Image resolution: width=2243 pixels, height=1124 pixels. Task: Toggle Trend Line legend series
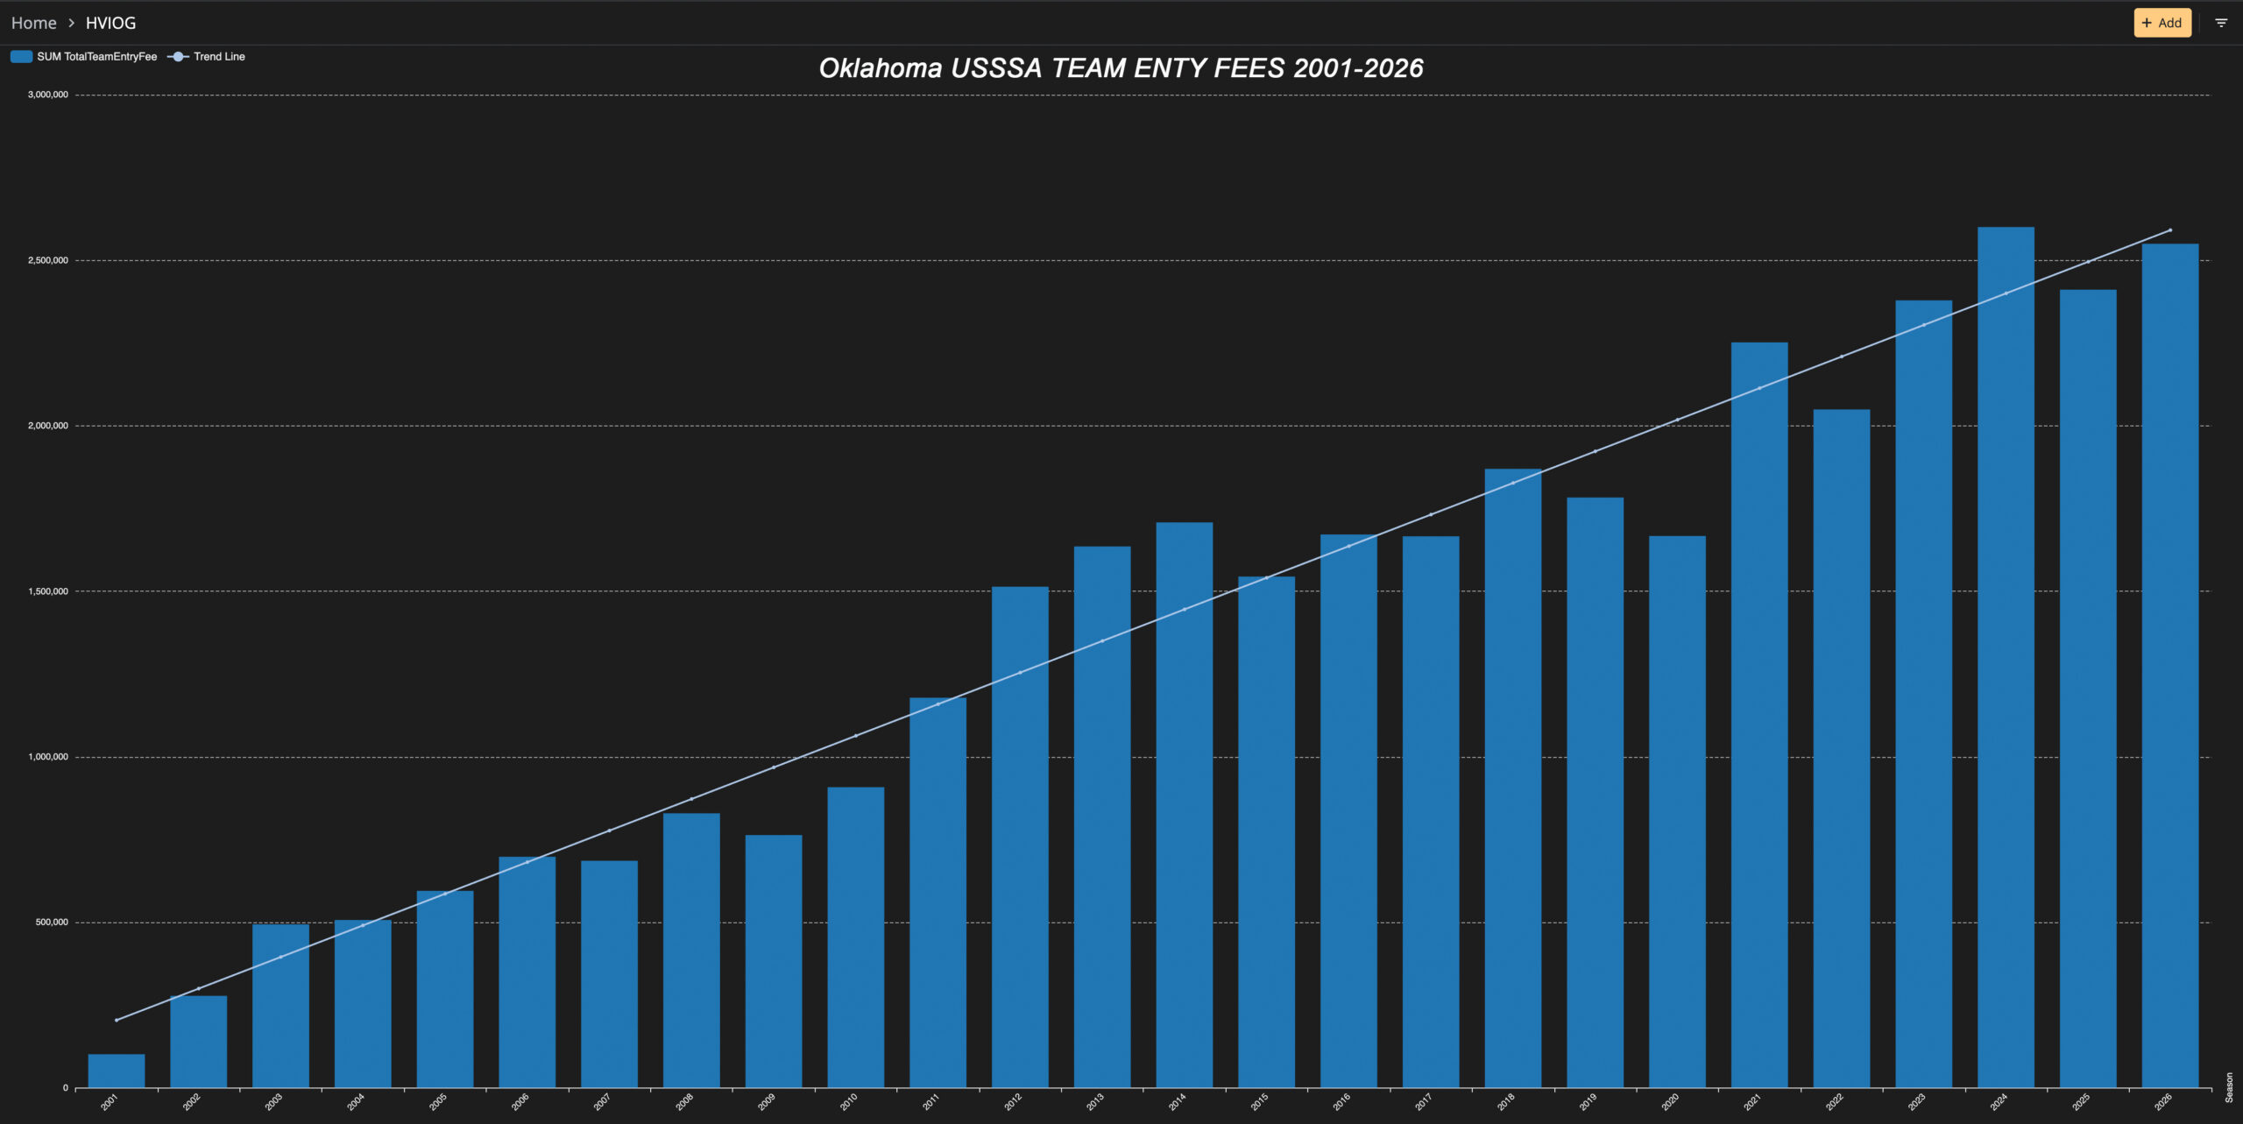click(207, 56)
